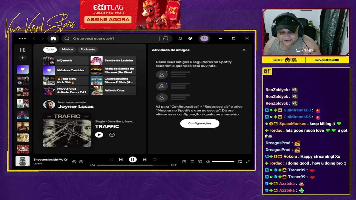356x200 pixels.
Task: Select the Música filter chip
Action: (x=67, y=49)
